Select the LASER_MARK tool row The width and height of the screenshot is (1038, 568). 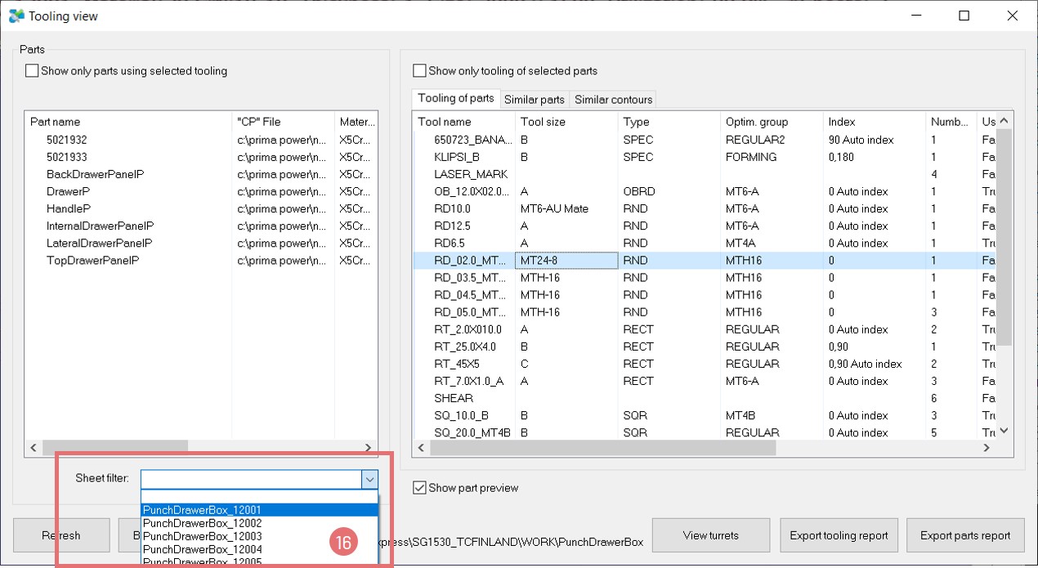tap(471, 174)
